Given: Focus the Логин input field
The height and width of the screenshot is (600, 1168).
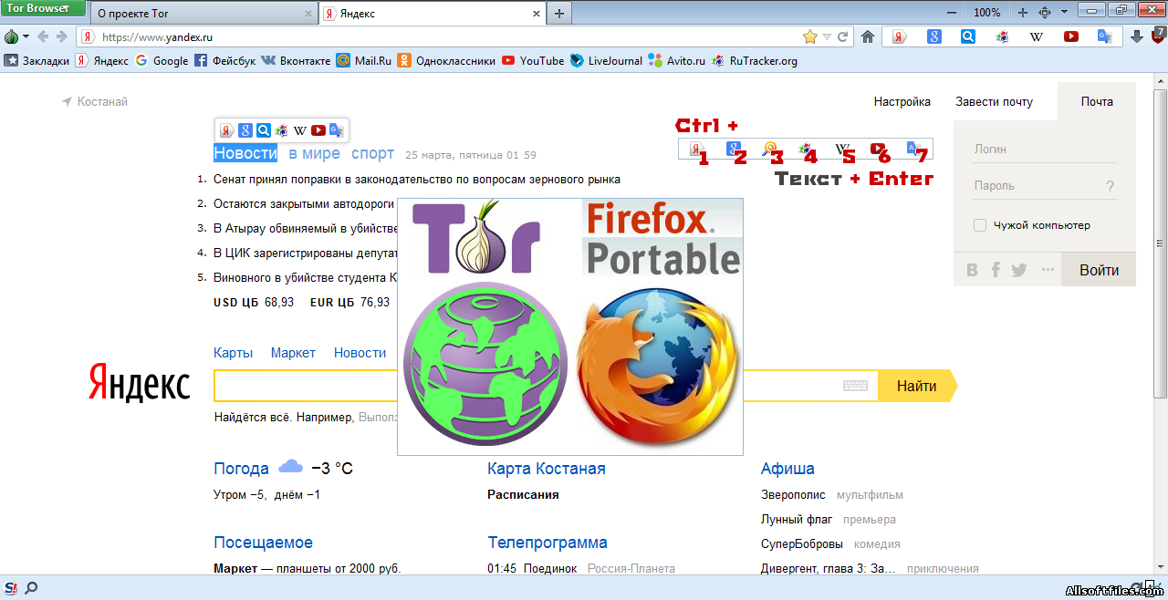Looking at the screenshot, I should coord(1045,149).
